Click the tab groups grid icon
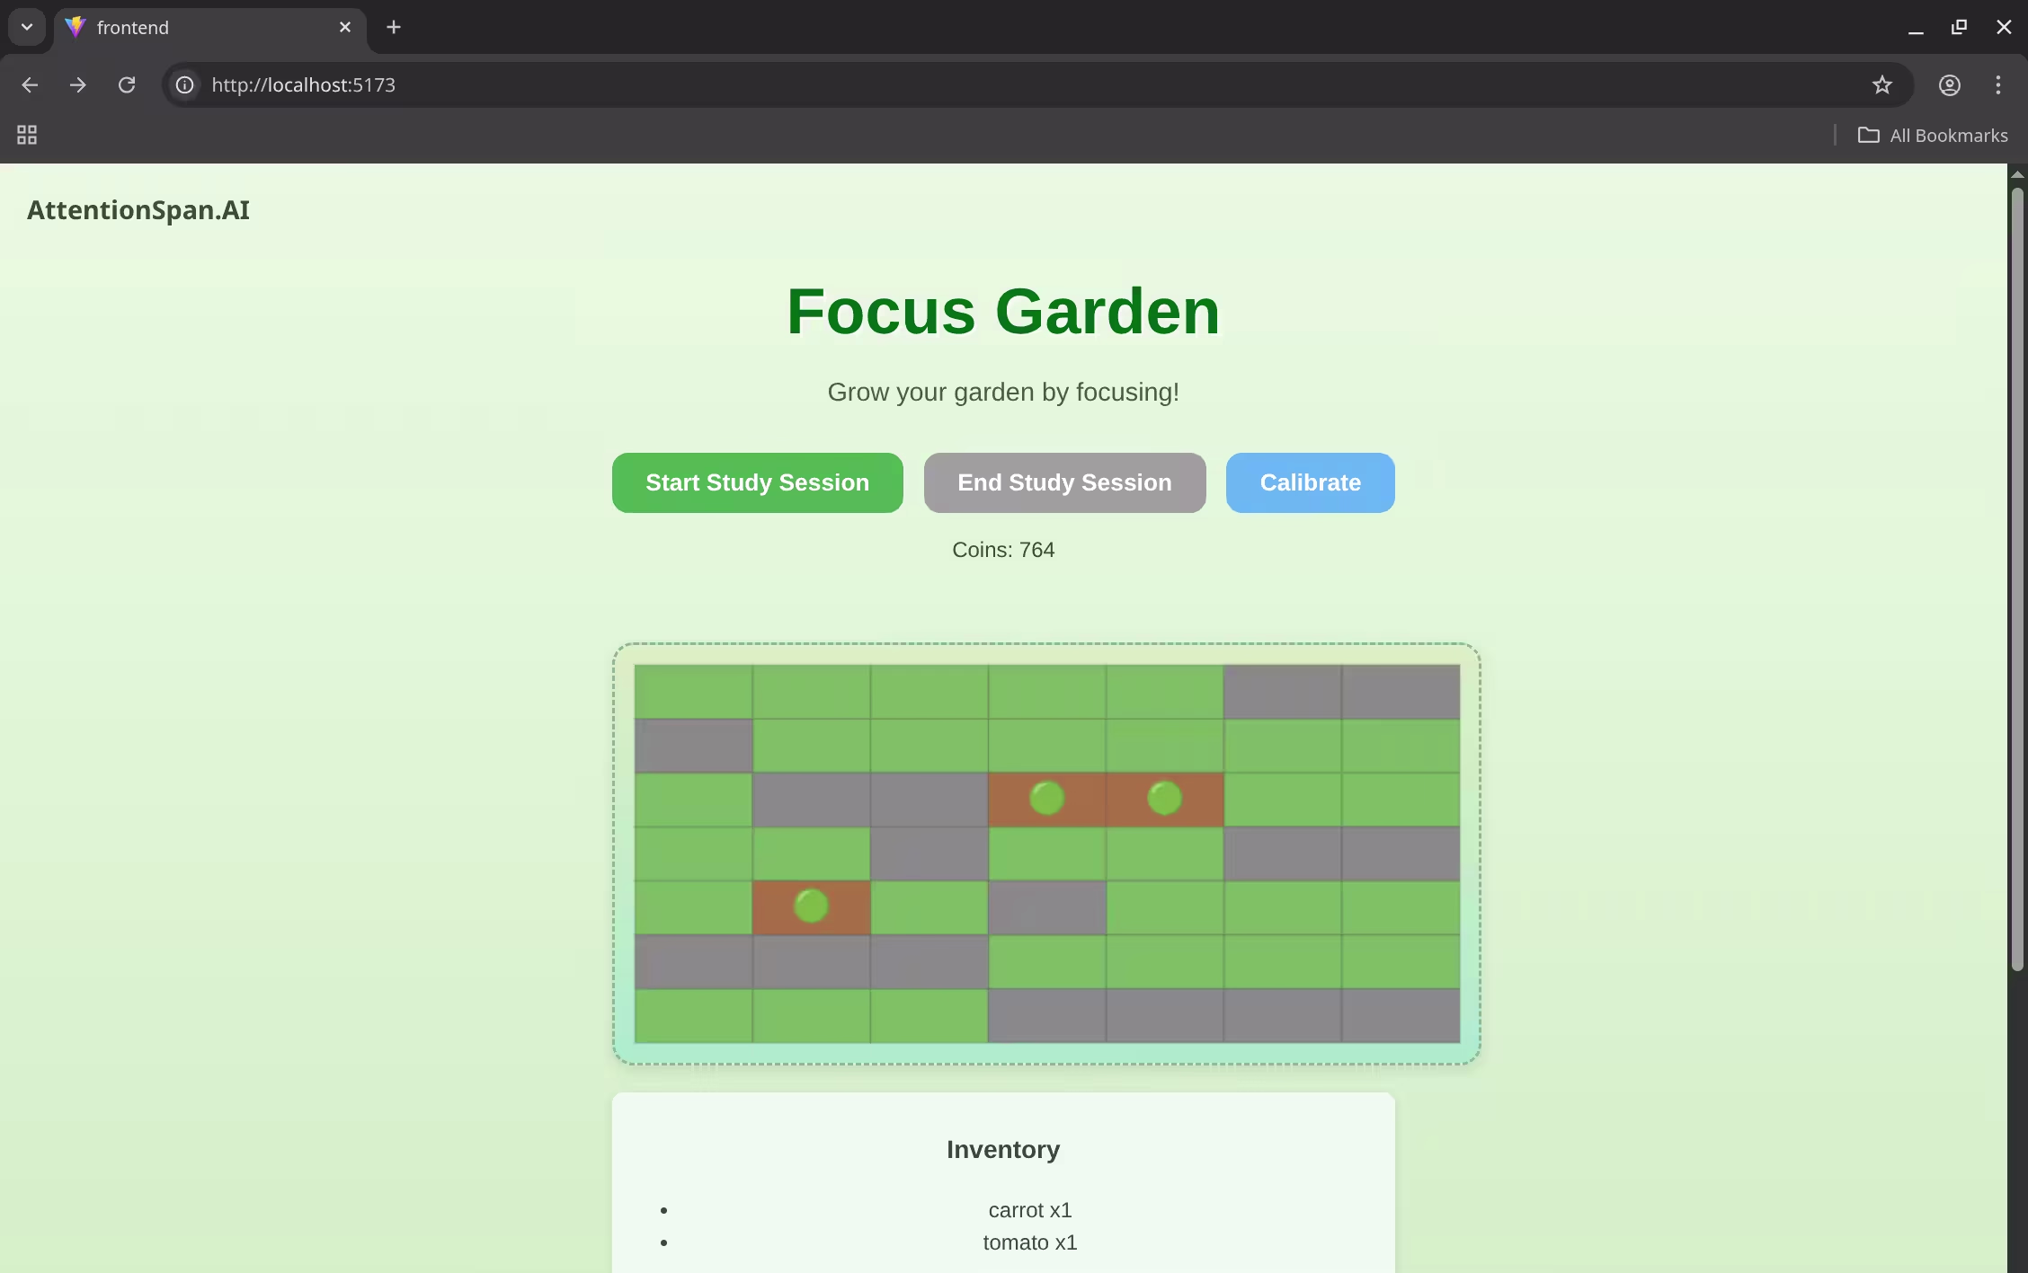Viewport: 2028px width, 1273px height. tap(25, 135)
